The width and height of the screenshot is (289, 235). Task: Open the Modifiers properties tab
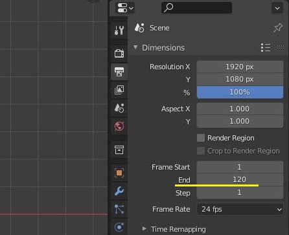click(x=119, y=191)
